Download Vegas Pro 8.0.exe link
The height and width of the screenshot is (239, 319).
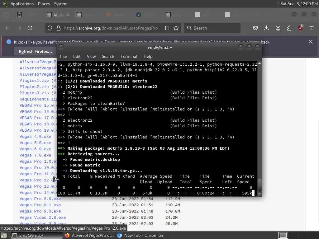[40, 199]
